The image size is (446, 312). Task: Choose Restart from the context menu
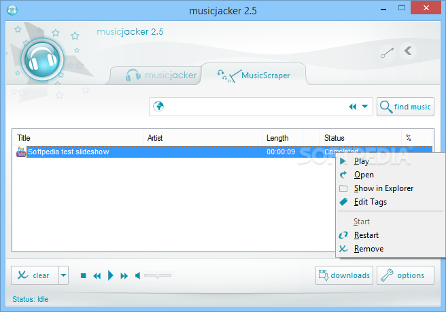tap(390, 235)
